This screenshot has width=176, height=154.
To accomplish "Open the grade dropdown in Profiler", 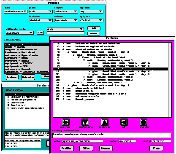I will coord(41,11).
